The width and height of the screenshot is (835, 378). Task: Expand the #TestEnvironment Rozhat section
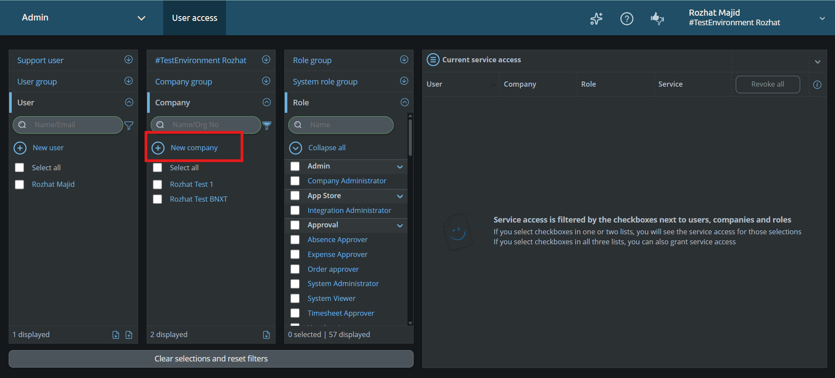[x=266, y=60]
